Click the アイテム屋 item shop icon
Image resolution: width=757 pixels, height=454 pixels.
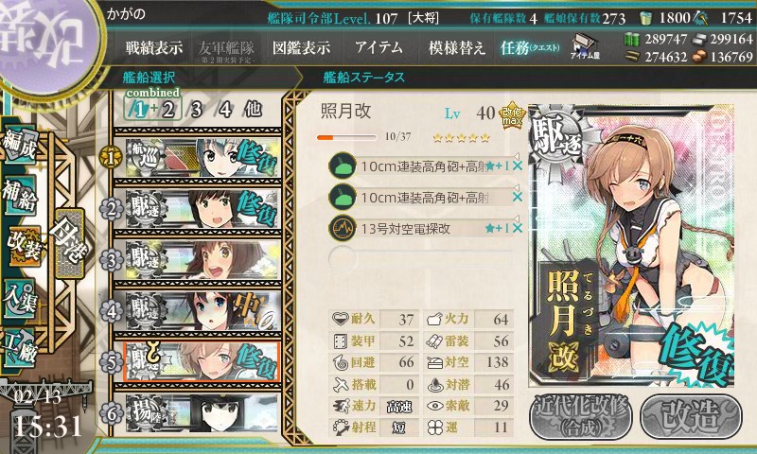[585, 46]
